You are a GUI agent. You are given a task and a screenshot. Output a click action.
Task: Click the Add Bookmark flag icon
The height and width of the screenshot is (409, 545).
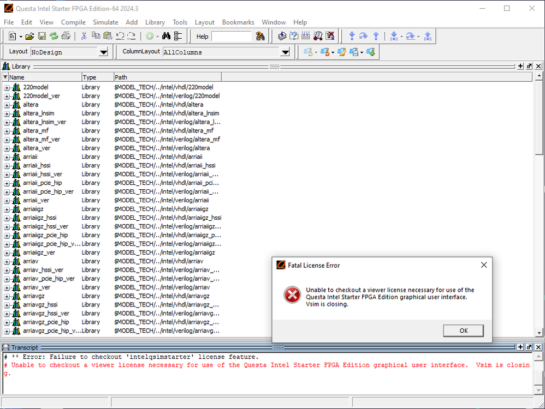coord(307,52)
